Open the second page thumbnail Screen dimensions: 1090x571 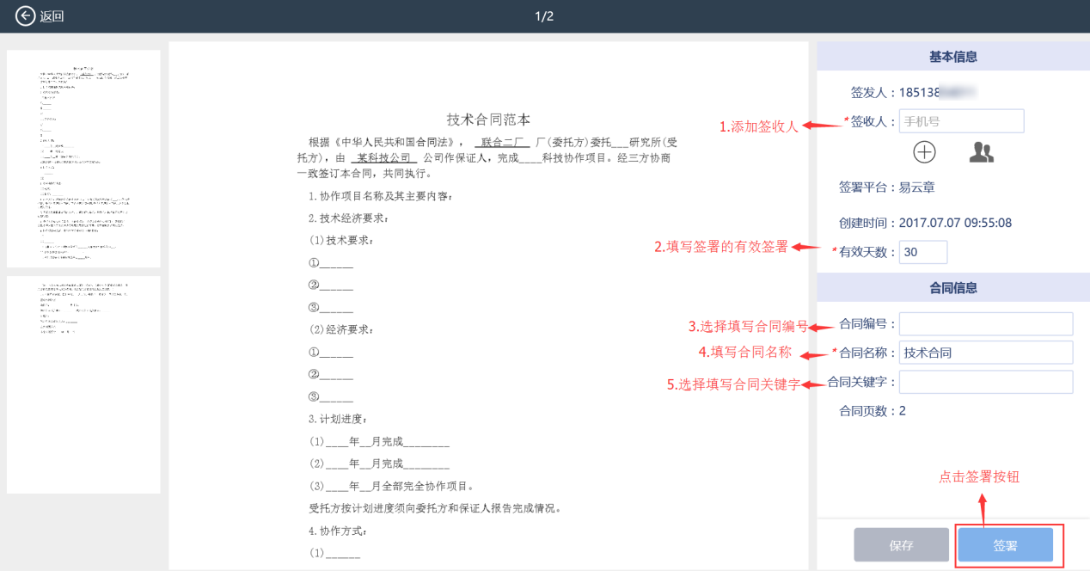(83, 384)
